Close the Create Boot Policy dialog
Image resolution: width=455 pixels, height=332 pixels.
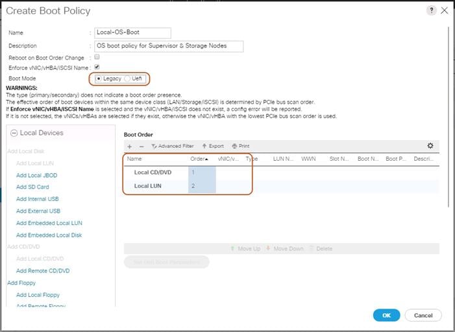pyautogui.click(x=444, y=11)
